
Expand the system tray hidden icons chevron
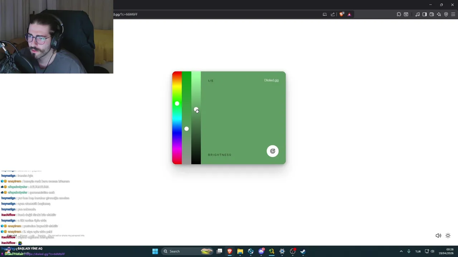pos(401,251)
